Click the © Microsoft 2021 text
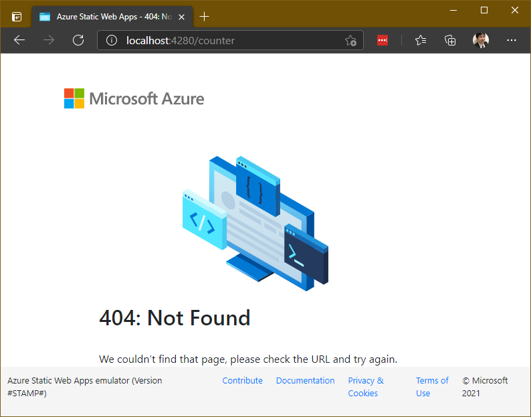This screenshot has height=417, width=531. click(485, 387)
